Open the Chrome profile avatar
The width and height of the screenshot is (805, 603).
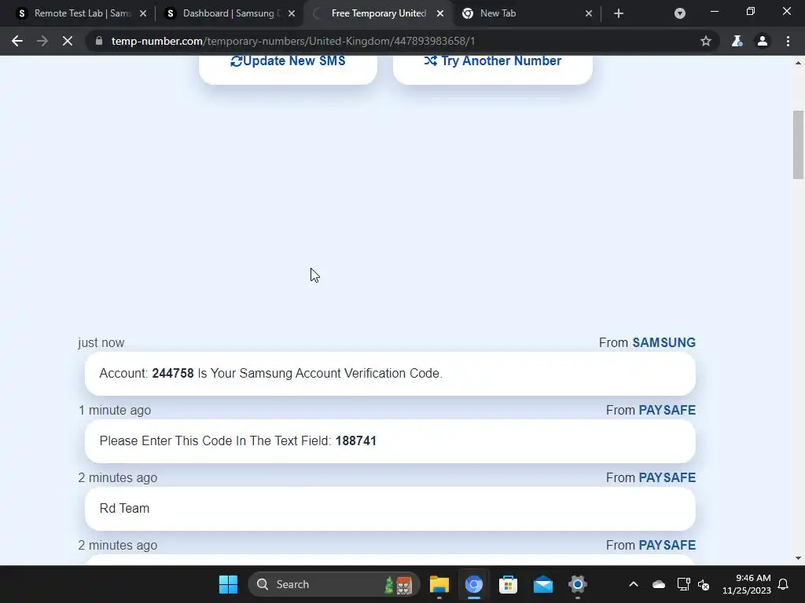[763, 41]
